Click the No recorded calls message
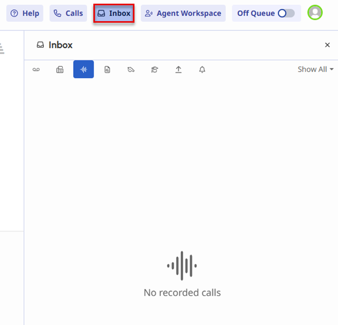The width and height of the screenshot is (338, 325). 182,292
